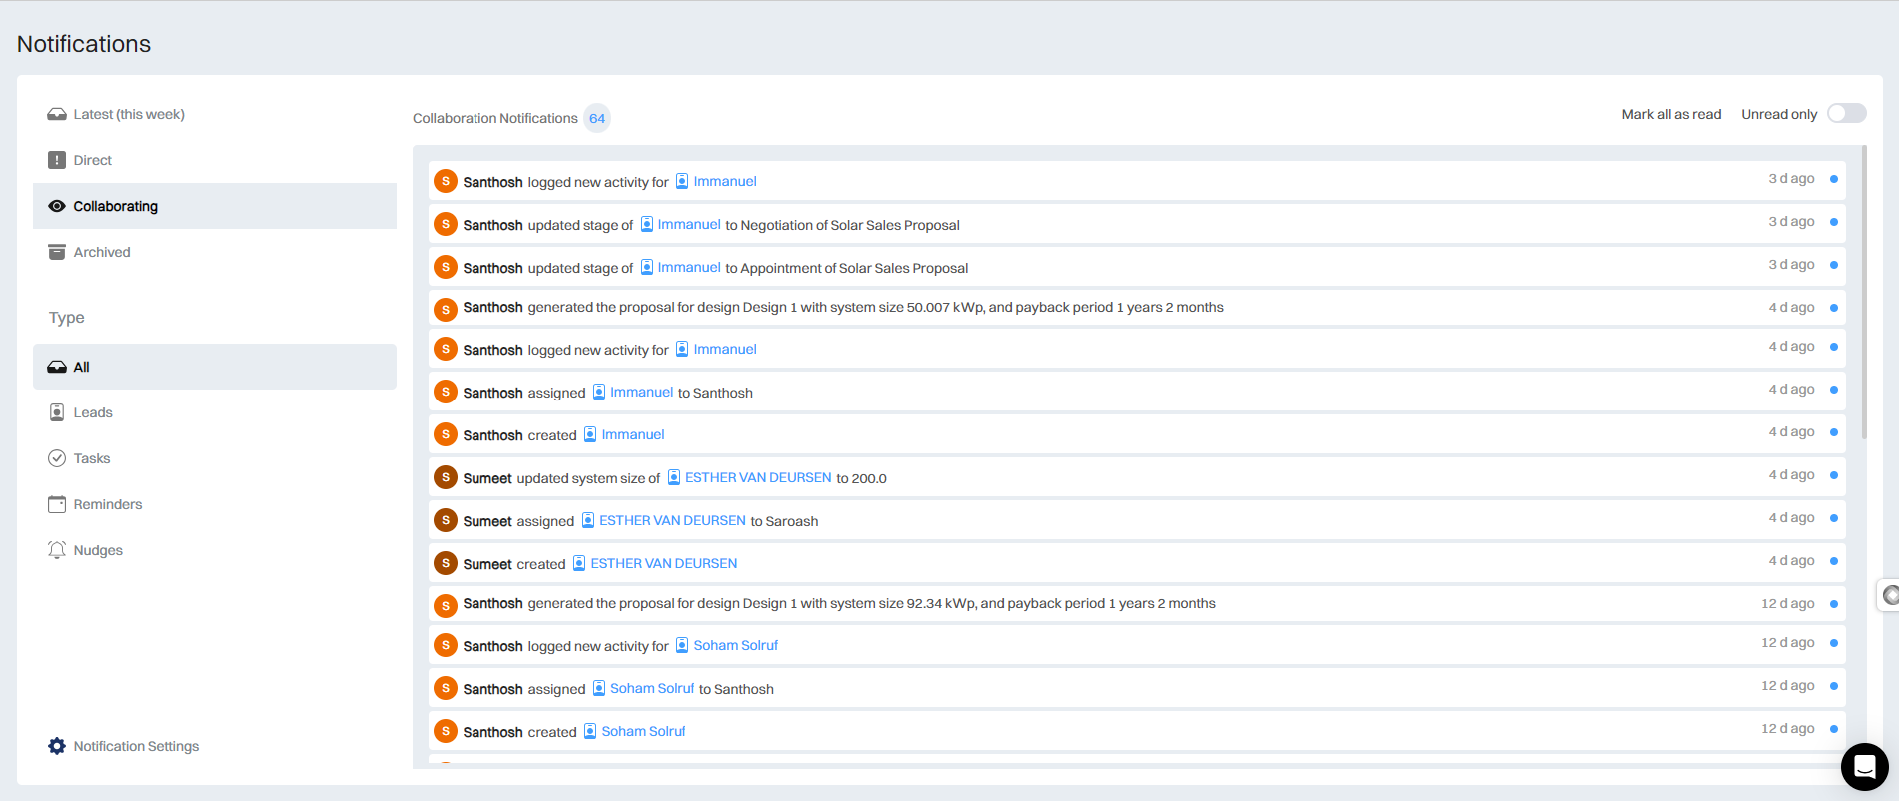1899x801 pixels.
Task: Click unread dot on 92.34 kWp proposal row
Action: click(1834, 604)
